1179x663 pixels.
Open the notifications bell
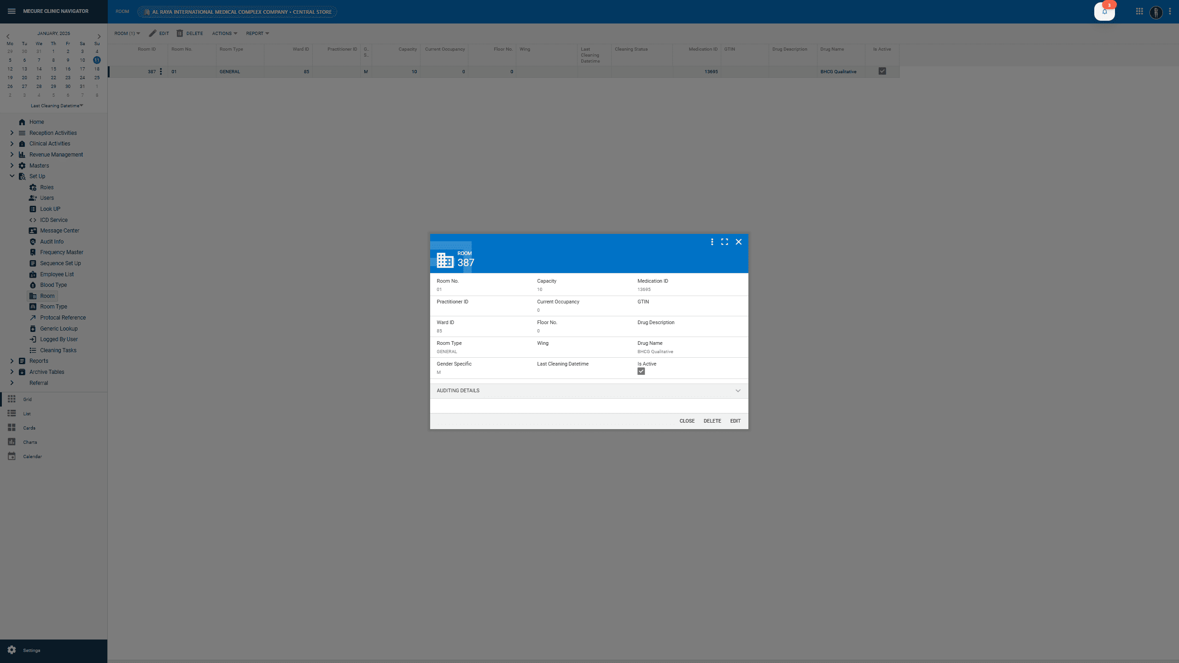(1104, 12)
